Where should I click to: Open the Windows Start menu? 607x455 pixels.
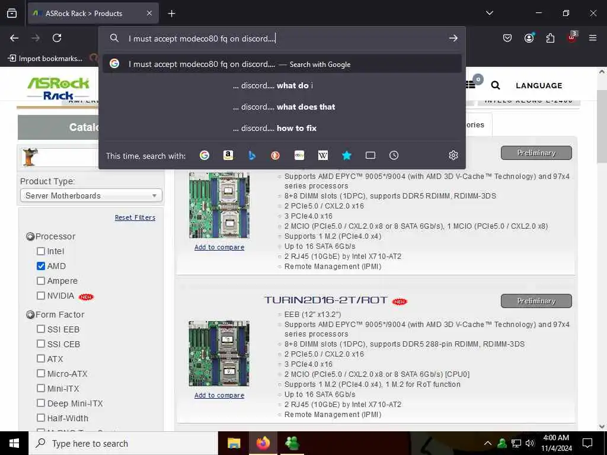click(x=14, y=443)
